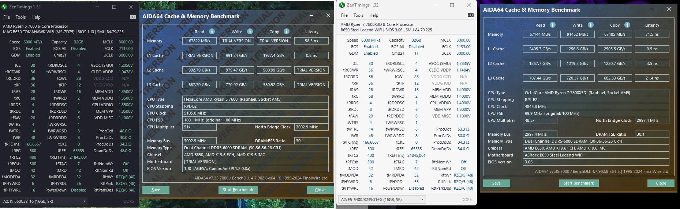
Task: Click Memory Latency 58.3 ns field
Action: 311,41
